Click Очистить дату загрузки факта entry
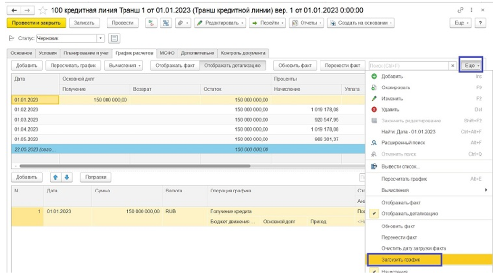 (413, 248)
